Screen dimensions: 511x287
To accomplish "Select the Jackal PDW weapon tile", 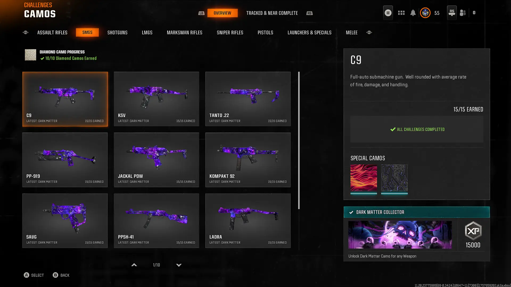I will click(x=156, y=160).
